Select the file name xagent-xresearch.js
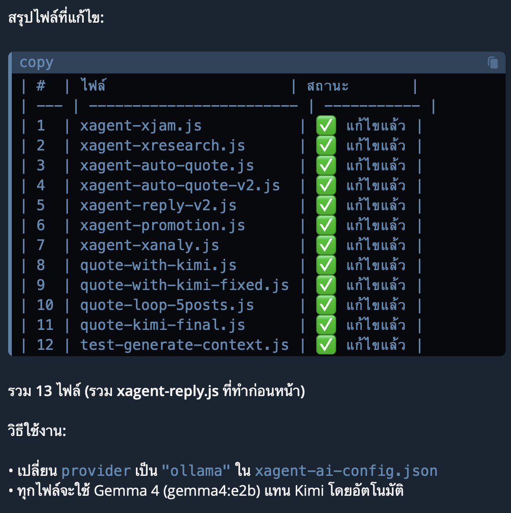511x513 pixels. coord(163,146)
